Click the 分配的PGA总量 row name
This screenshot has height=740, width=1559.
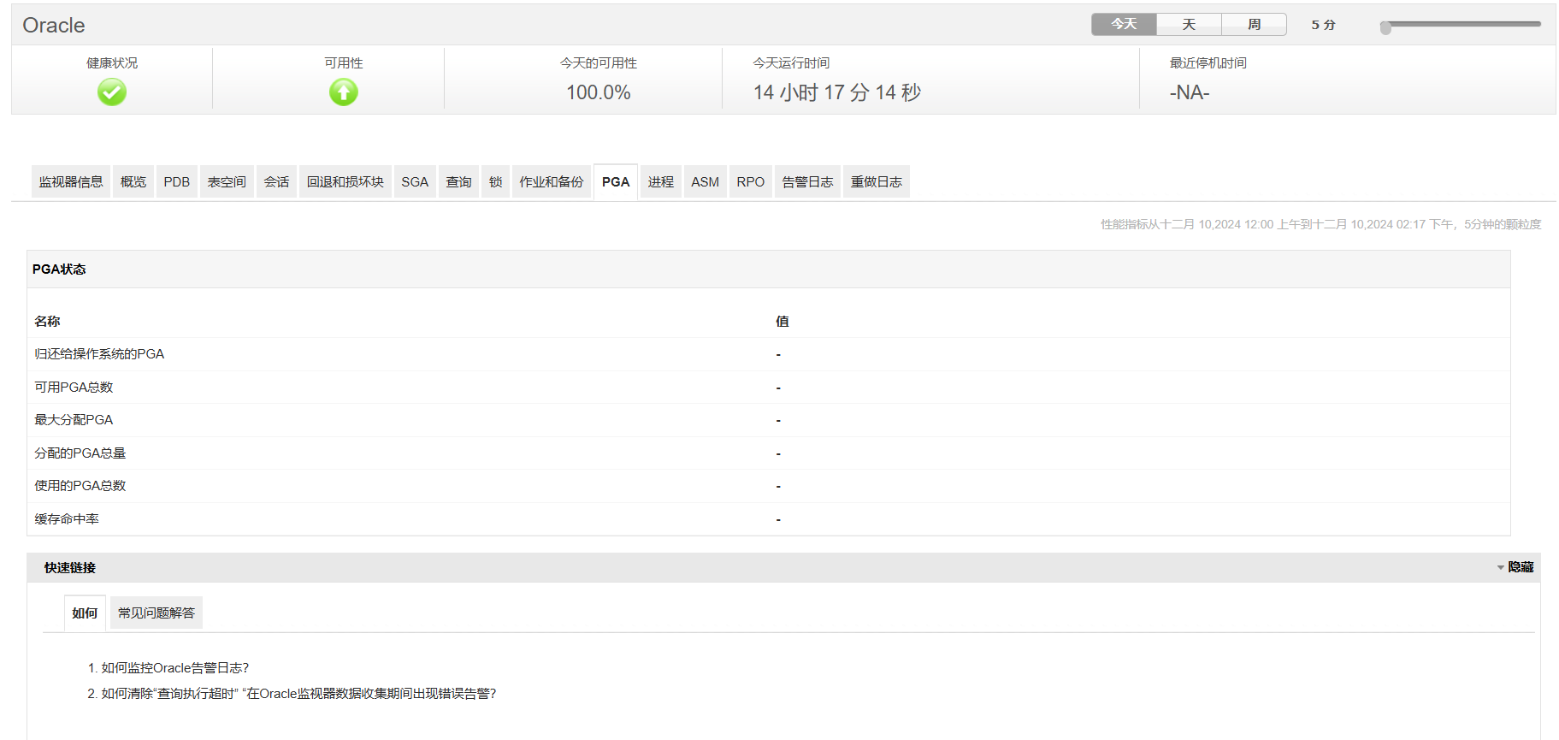tap(80, 453)
